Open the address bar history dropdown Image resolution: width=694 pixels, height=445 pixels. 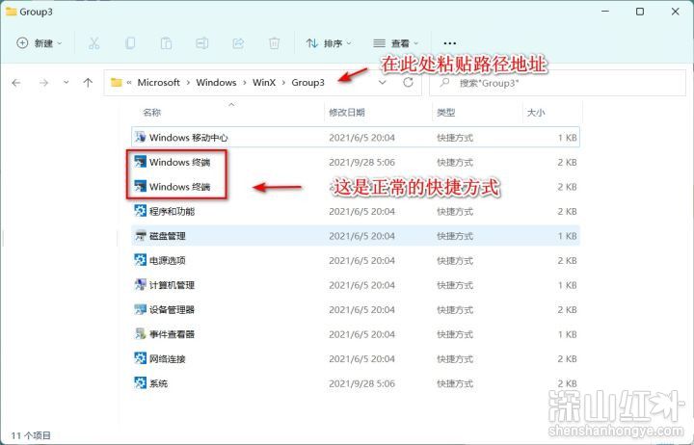point(383,83)
